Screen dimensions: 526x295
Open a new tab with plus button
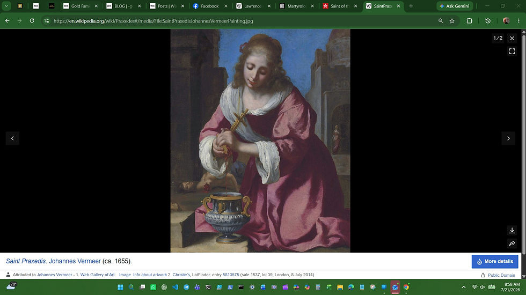[x=411, y=6]
